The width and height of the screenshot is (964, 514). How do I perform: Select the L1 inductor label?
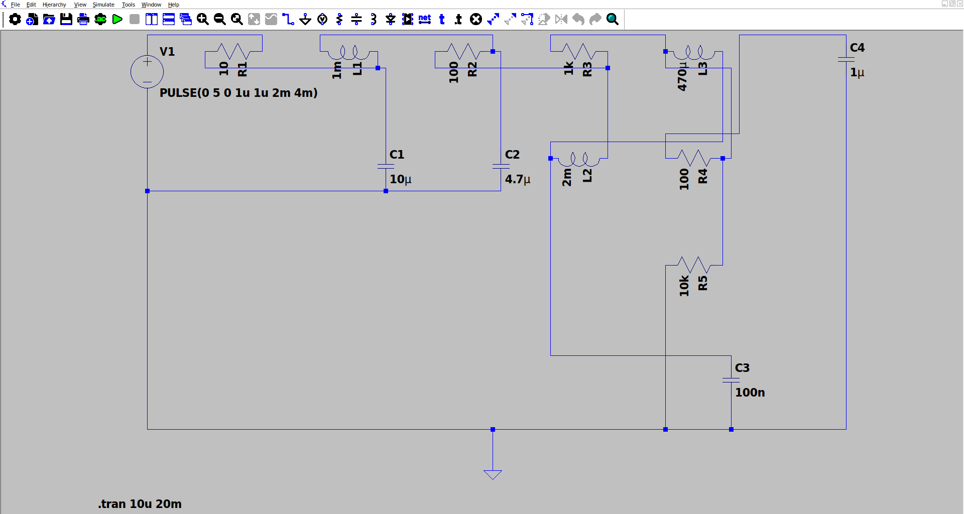(357, 69)
